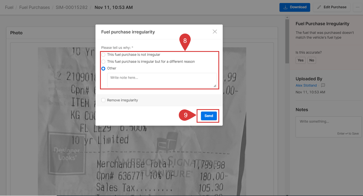Open the three-dot more options menu
Image resolution: width=363 pixels, height=196 pixels.
[358, 7]
